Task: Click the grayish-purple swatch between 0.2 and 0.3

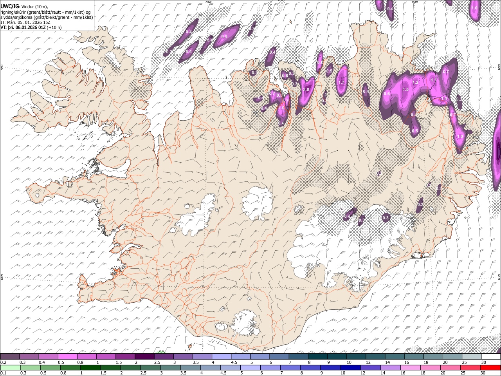Action: click(x=10, y=356)
